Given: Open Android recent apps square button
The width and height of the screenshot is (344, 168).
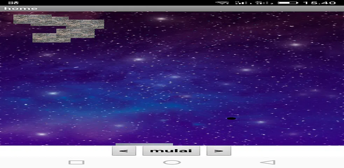Looking at the screenshot, I should 76,162.
